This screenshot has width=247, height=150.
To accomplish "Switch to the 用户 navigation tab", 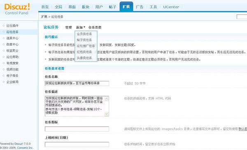I will click(99, 7).
